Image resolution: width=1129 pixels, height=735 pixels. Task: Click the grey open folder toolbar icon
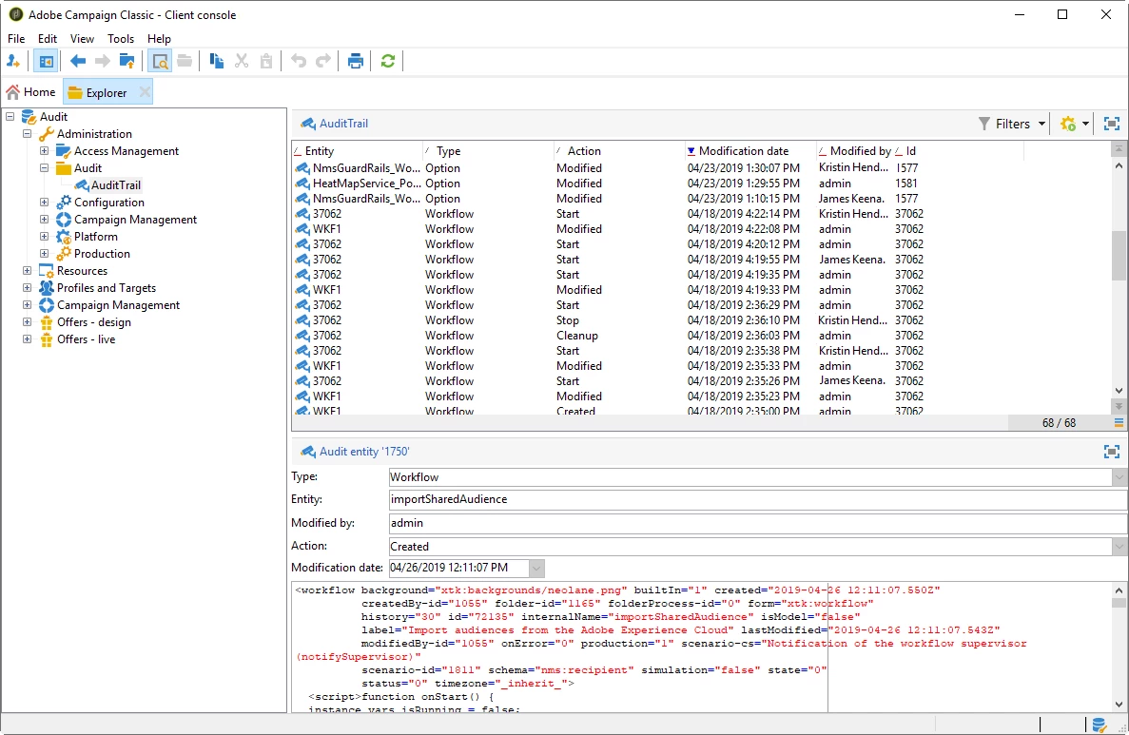[x=185, y=61]
